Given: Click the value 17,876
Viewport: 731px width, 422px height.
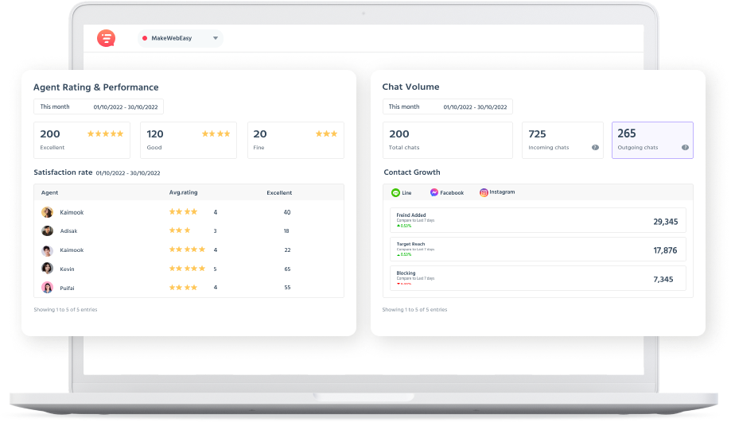Looking at the screenshot, I should click(x=665, y=250).
